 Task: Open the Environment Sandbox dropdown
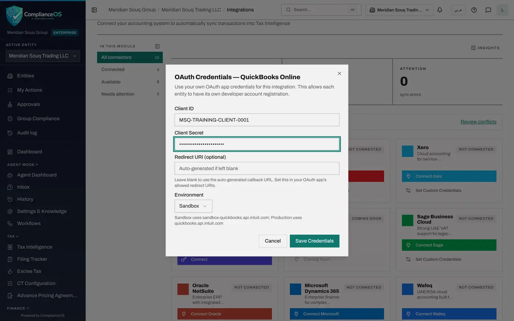coord(193,206)
